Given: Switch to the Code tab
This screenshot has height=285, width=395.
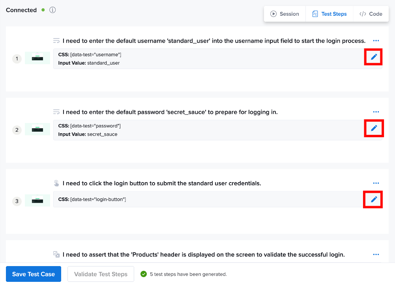Looking at the screenshot, I should (371, 14).
